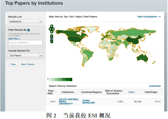
Task: Sort by the Cites column arrow
Action: click(135, 92)
